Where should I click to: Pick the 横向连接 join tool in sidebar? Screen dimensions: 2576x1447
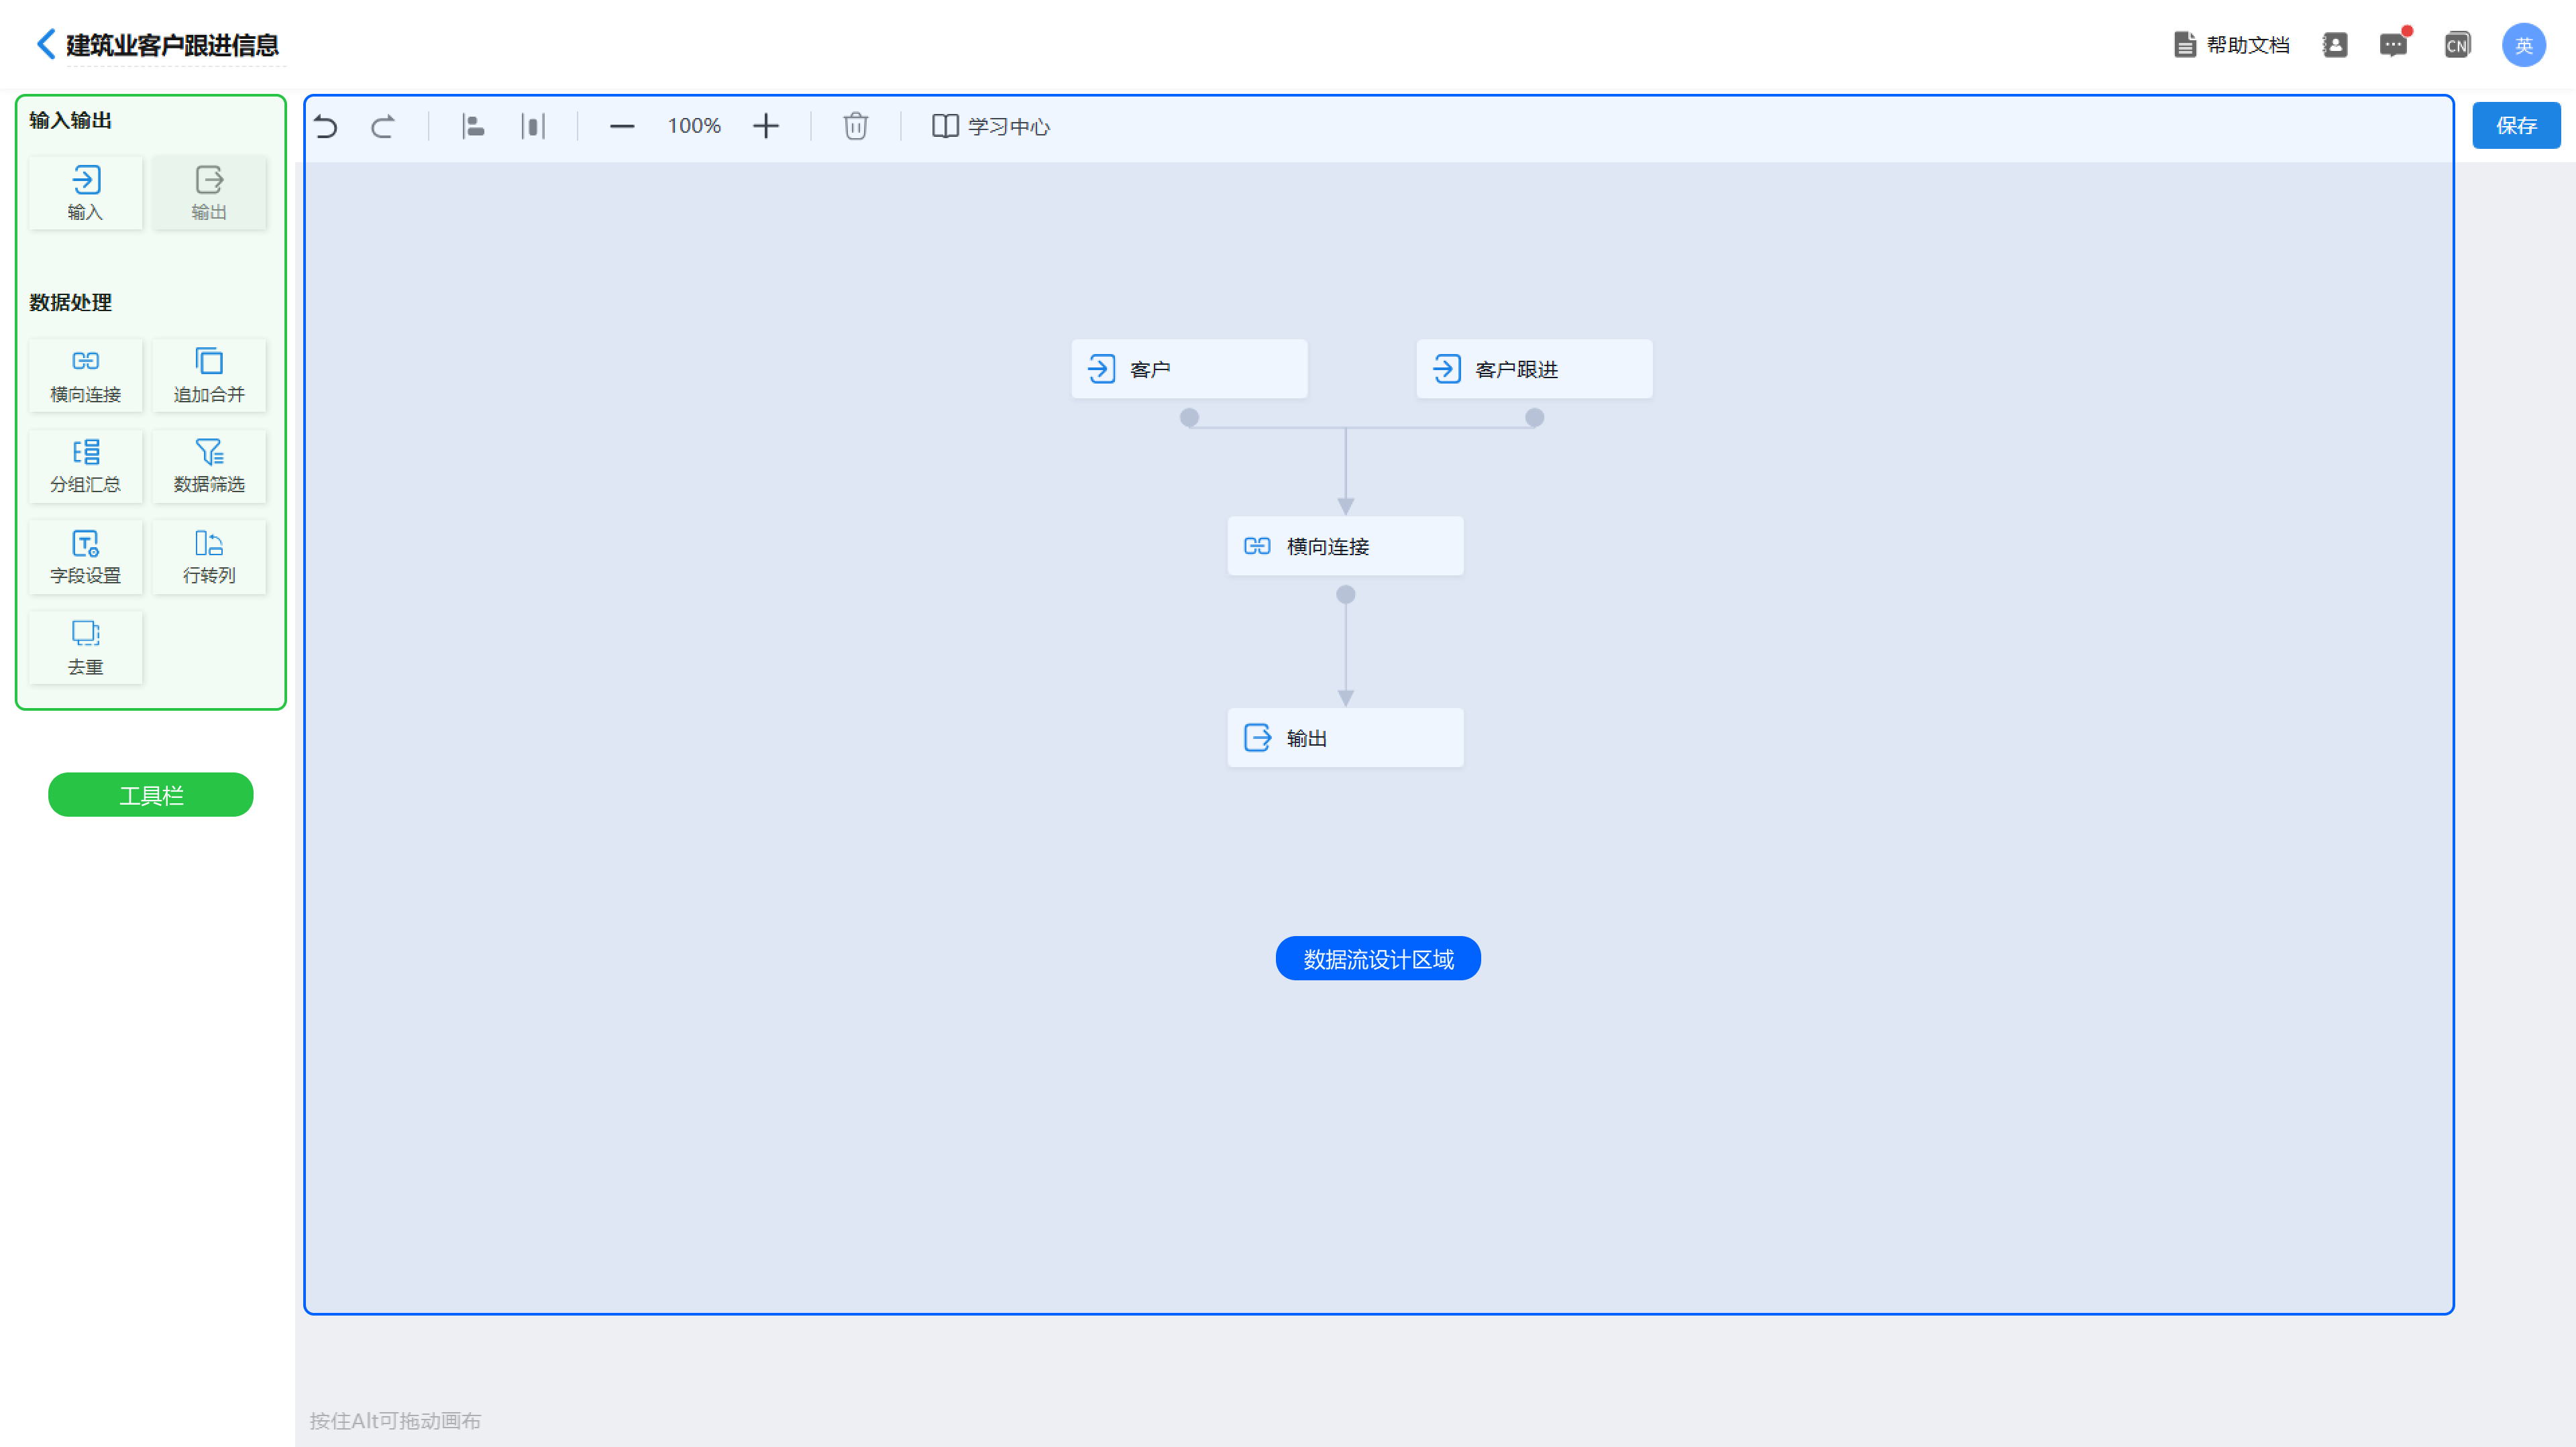tap(86, 375)
